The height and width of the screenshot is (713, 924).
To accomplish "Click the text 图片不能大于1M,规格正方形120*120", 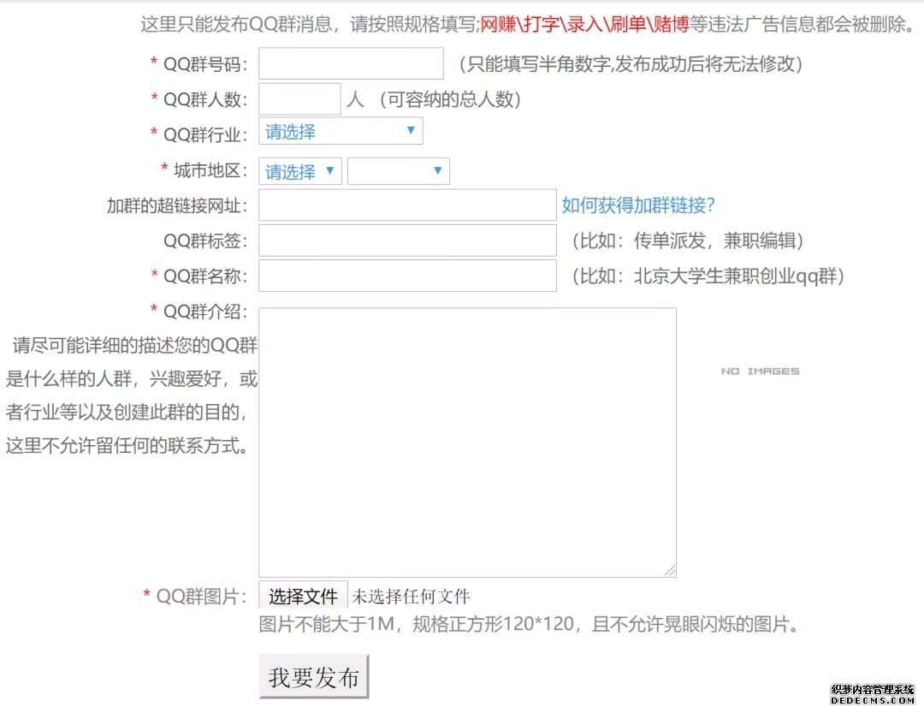I will [417, 624].
